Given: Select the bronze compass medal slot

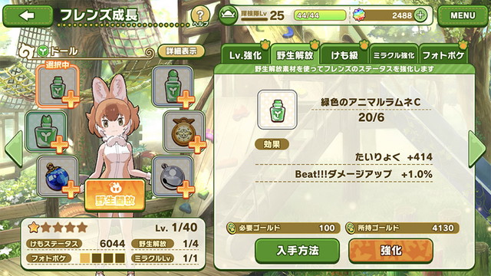Looking at the screenshot, I should (184, 132).
